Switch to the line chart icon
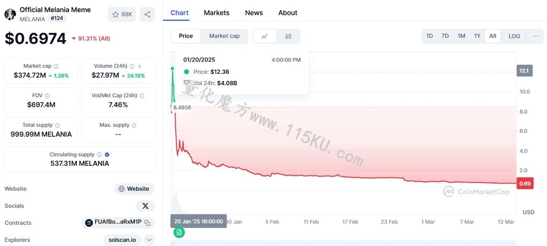 coord(264,36)
